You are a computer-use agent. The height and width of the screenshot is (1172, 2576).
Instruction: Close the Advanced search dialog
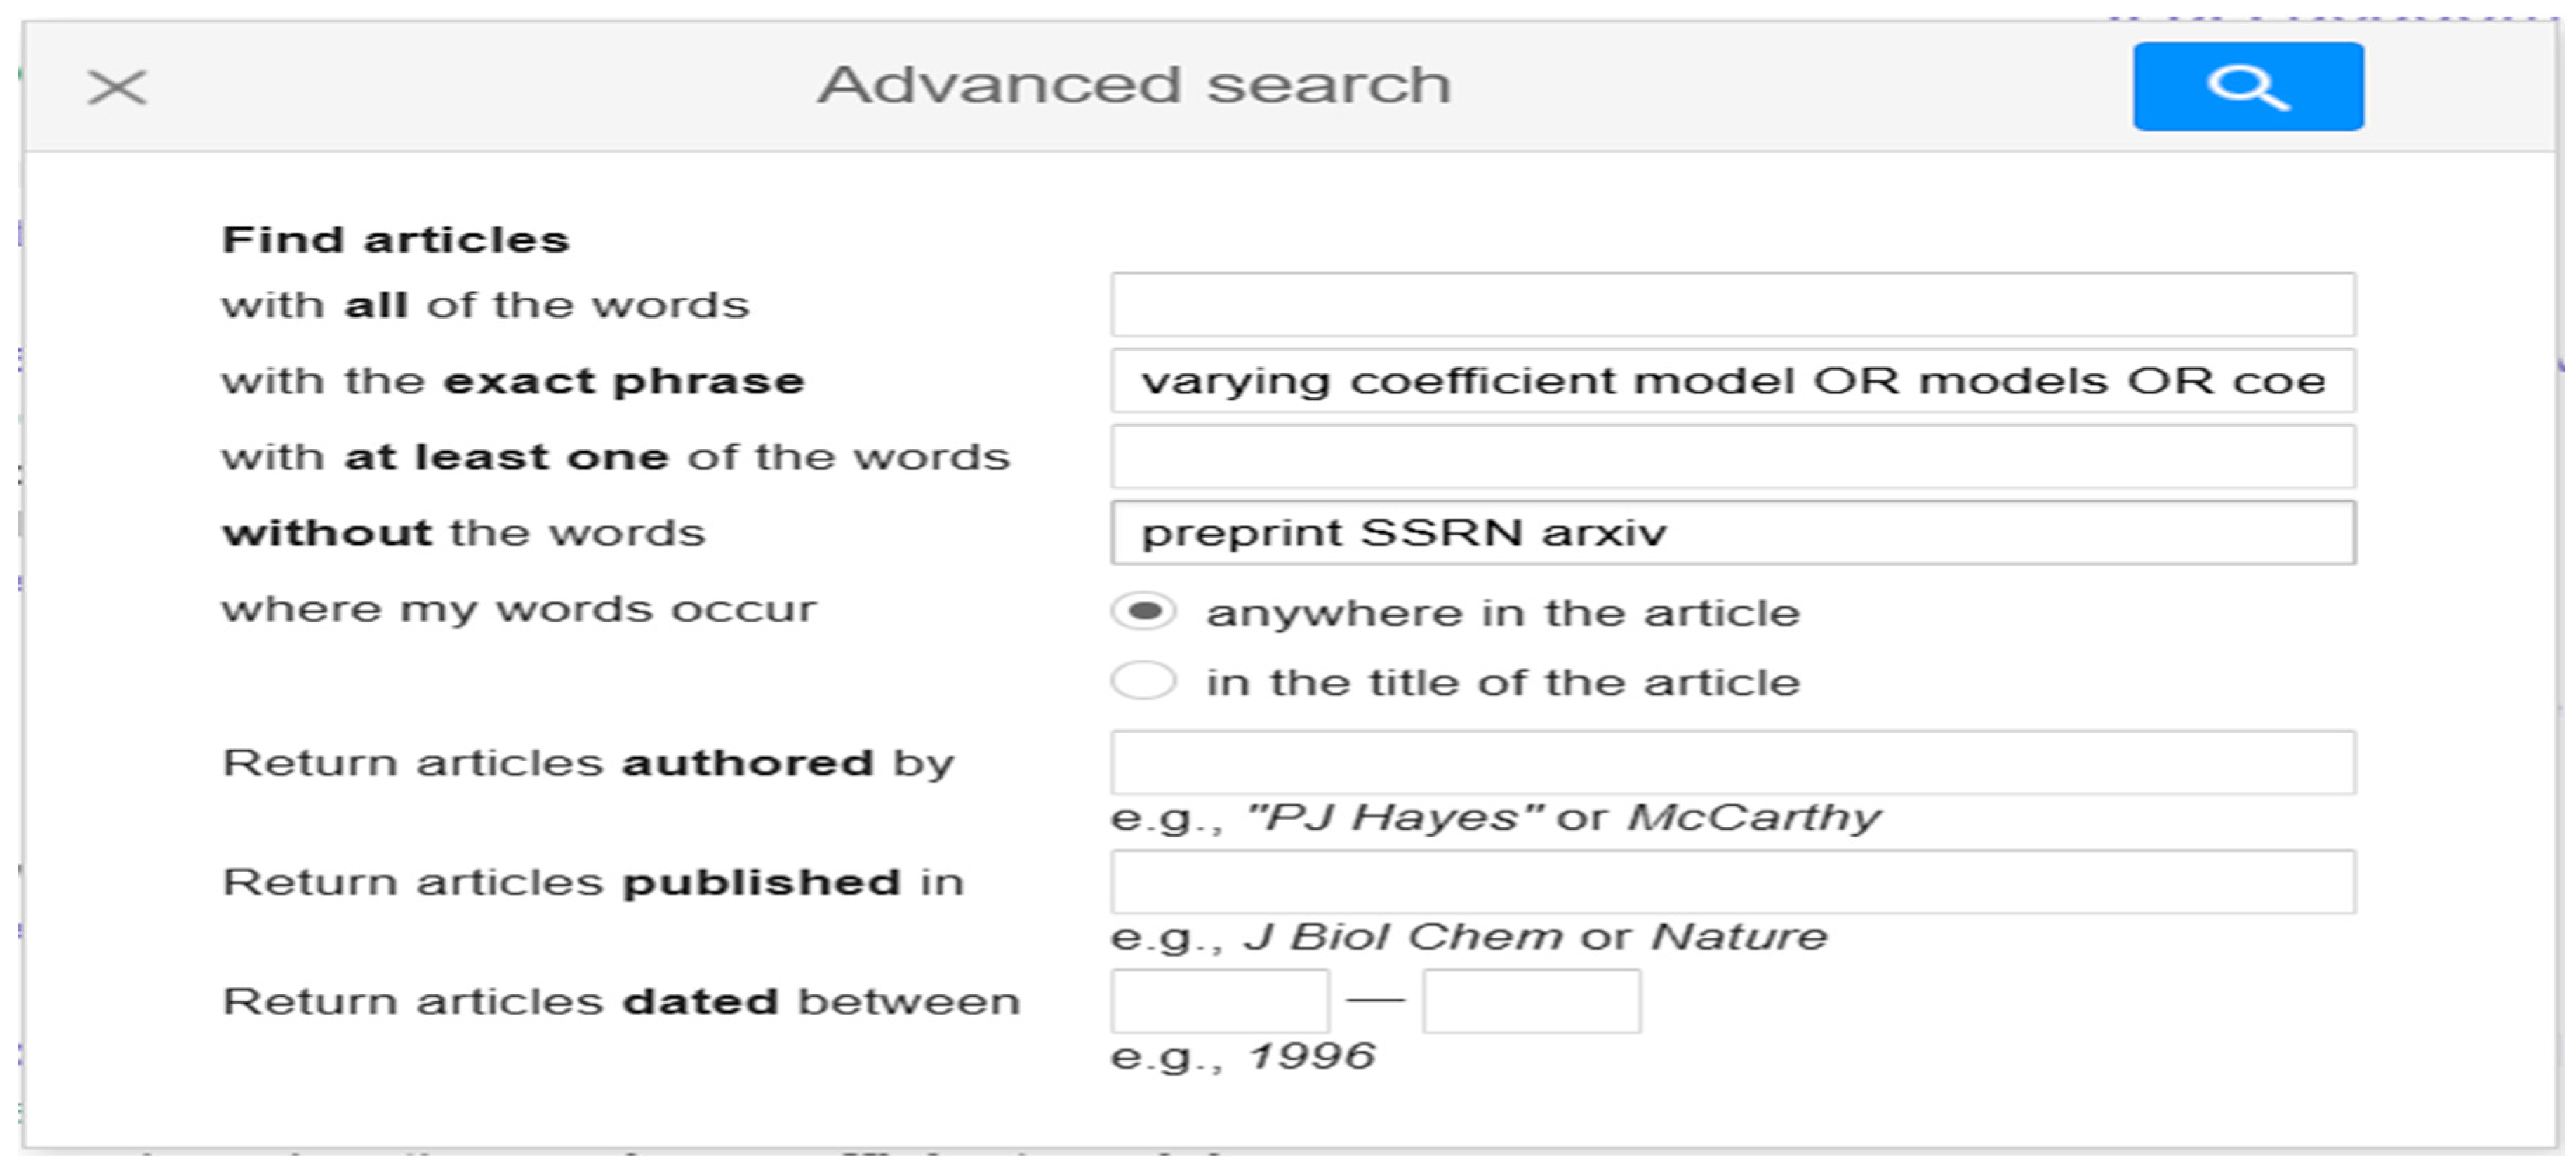(117, 87)
